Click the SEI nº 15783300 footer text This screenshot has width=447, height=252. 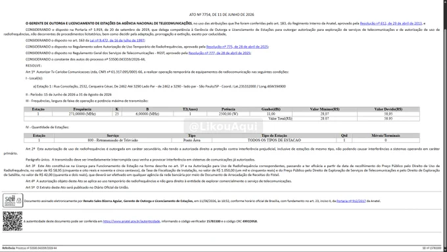click(x=432, y=248)
